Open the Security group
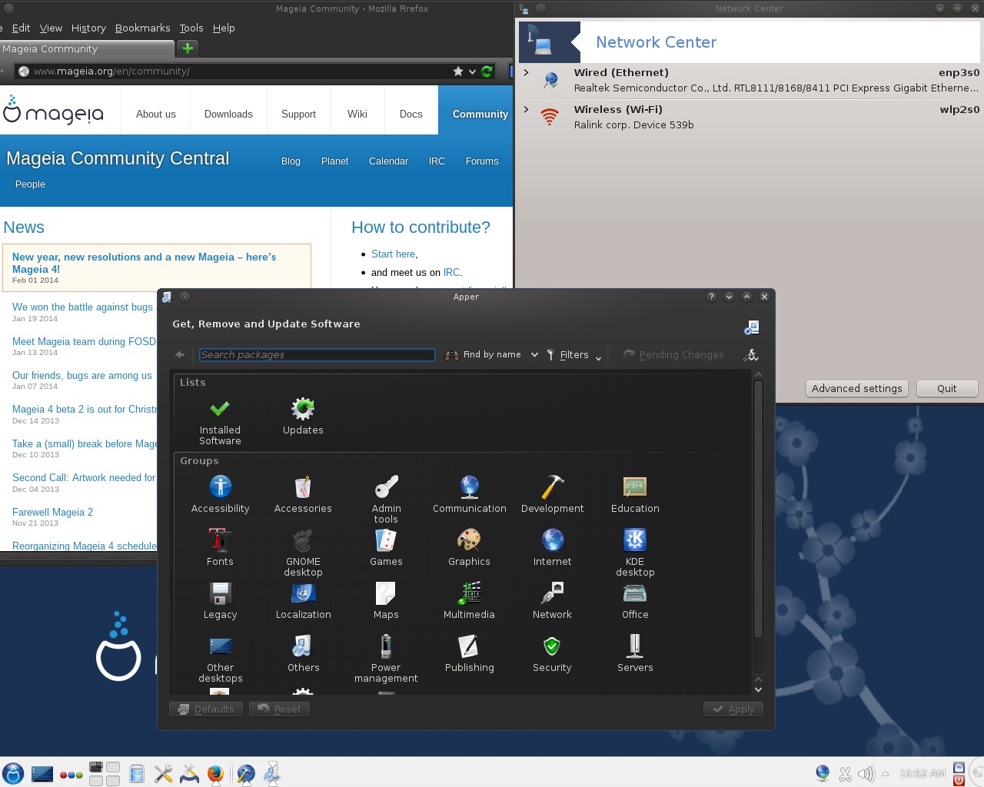Screen dimensions: 984x787 coord(552,653)
